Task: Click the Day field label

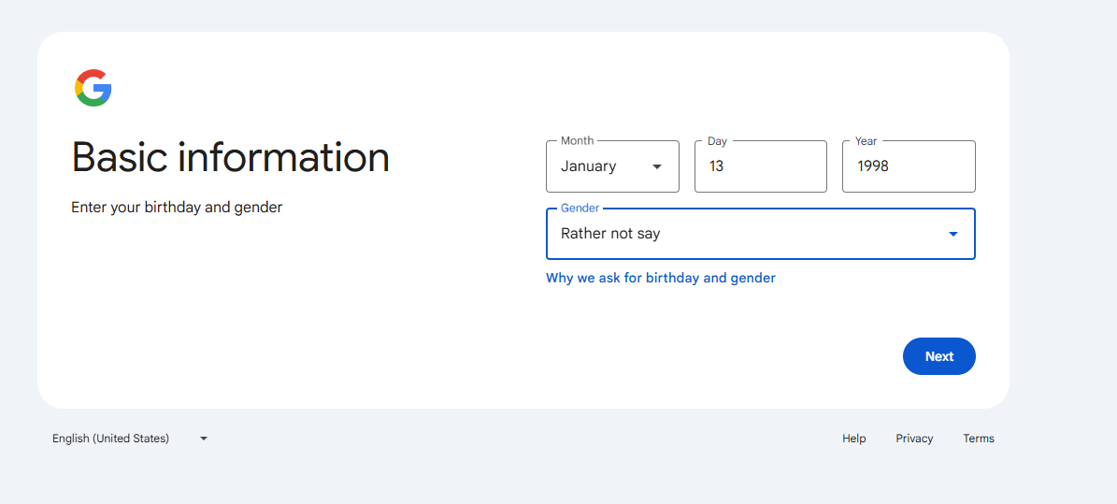Action: pyautogui.click(x=717, y=141)
